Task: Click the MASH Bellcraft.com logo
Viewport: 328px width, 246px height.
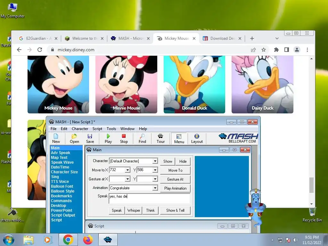Action: point(238,138)
